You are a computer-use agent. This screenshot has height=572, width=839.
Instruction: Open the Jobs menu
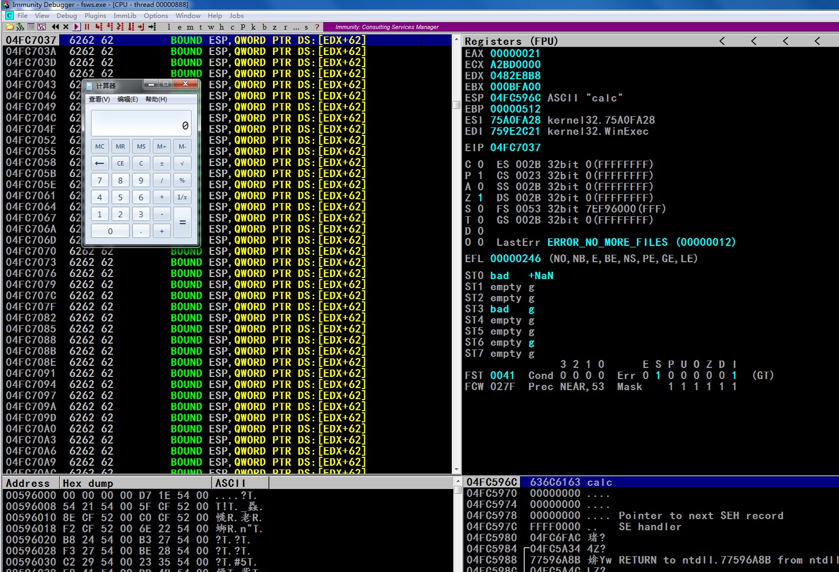[236, 15]
